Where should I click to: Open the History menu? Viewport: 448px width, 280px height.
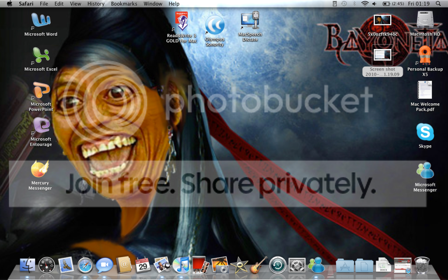tap(96, 3)
